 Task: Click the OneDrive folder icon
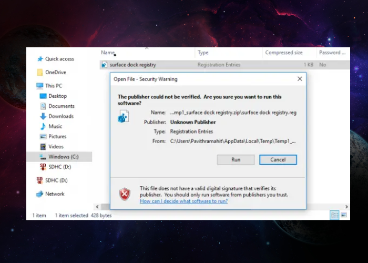point(40,73)
